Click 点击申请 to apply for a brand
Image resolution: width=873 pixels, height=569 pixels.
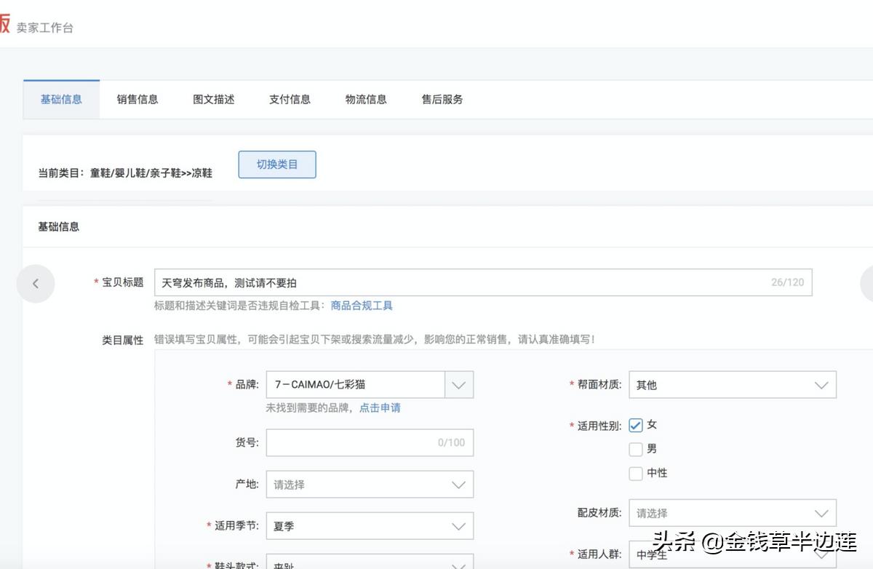point(379,408)
